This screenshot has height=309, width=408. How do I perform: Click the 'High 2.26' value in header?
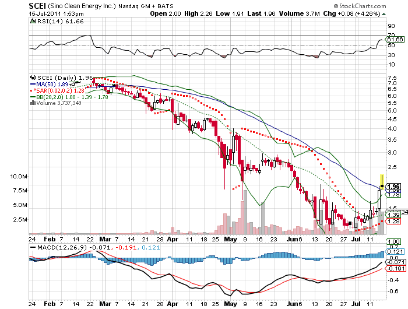(198, 13)
